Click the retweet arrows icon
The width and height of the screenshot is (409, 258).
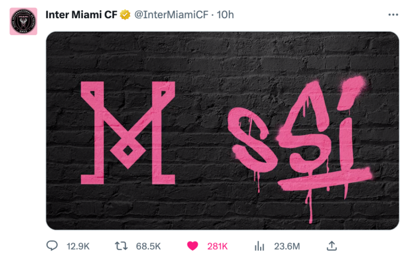click(120, 246)
